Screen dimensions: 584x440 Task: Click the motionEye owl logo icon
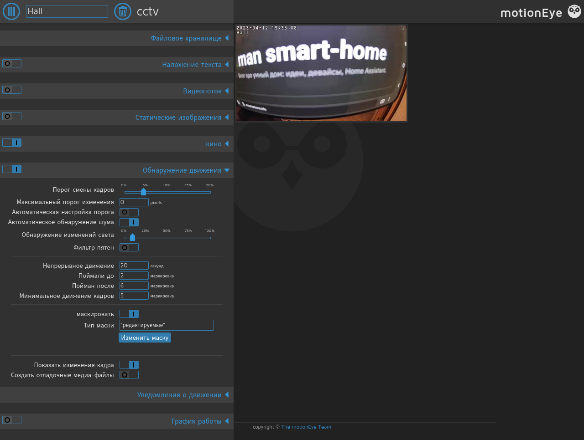coord(574,11)
